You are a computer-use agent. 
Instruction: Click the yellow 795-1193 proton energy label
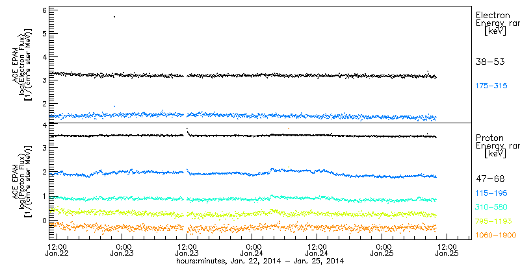(x=493, y=221)
